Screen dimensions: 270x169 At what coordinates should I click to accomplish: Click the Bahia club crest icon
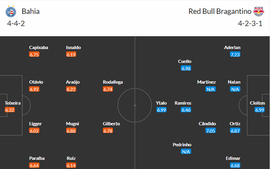[x=11, y=12]
